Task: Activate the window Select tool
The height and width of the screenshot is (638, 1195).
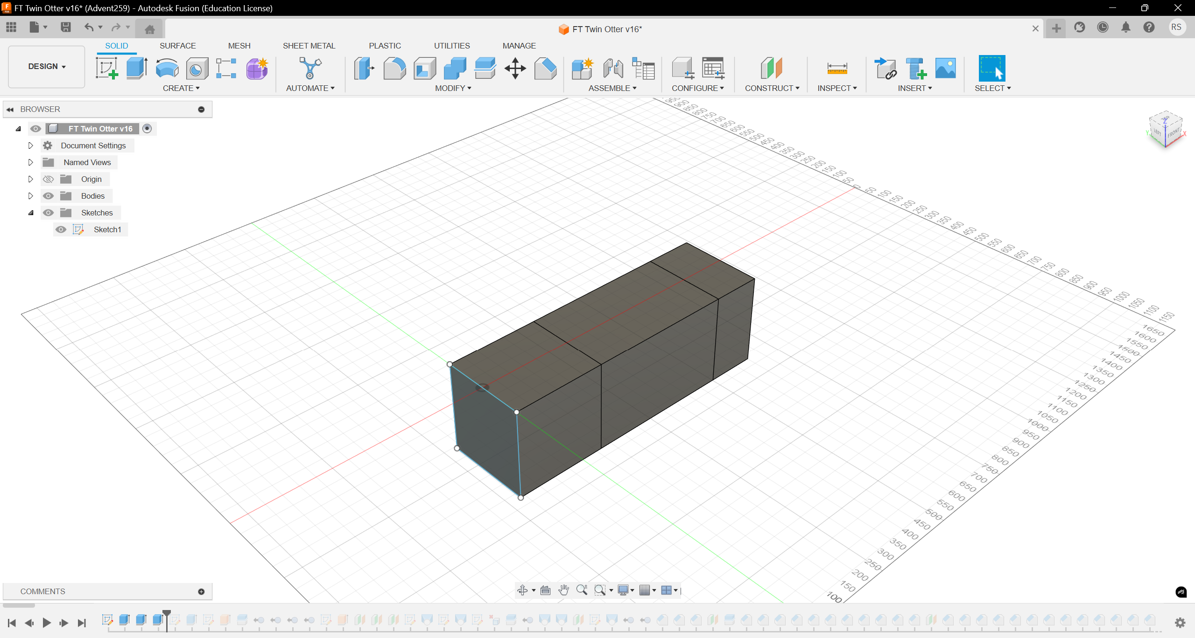Action: 992,68
